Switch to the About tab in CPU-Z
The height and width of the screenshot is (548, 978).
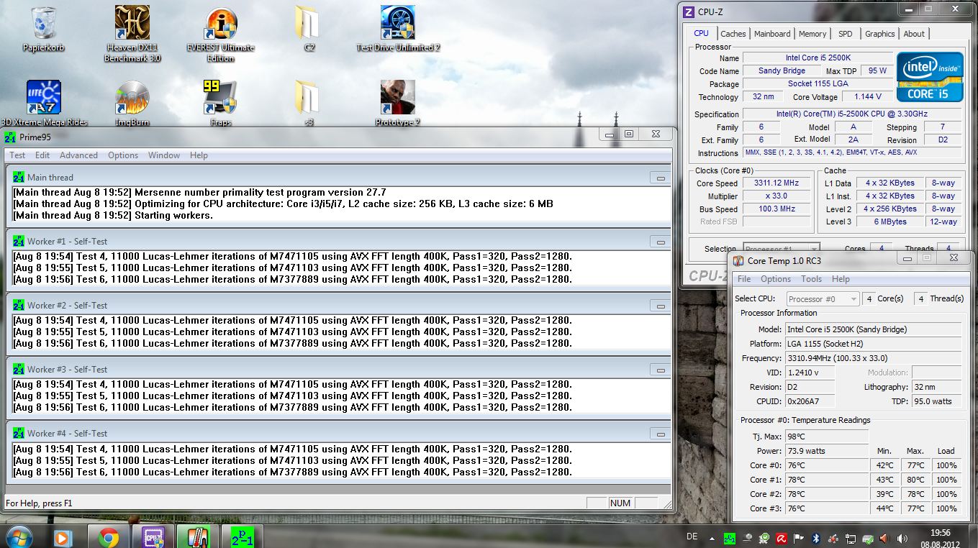pyautogui.click(x=914, y=34)
